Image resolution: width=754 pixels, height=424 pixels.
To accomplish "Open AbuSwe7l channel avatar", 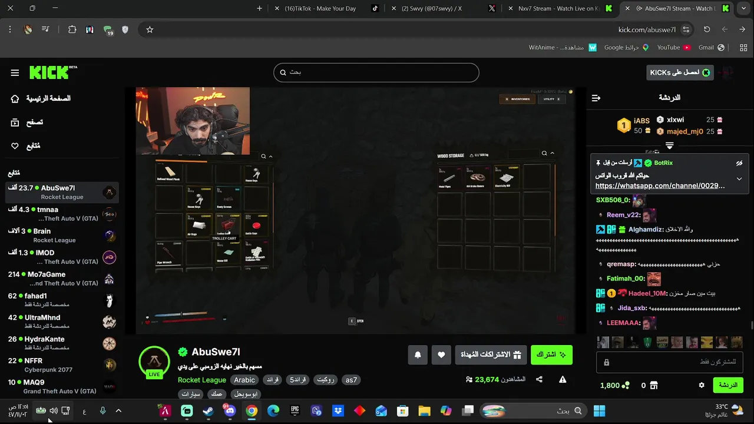I will click(154, 362).
